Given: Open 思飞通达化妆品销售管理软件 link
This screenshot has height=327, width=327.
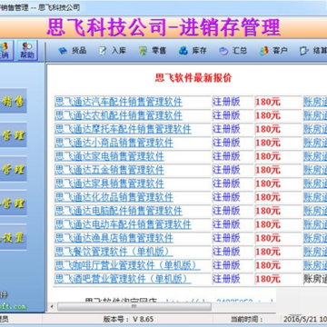Looking at the screenshot, I should click(x=114, y=197).
